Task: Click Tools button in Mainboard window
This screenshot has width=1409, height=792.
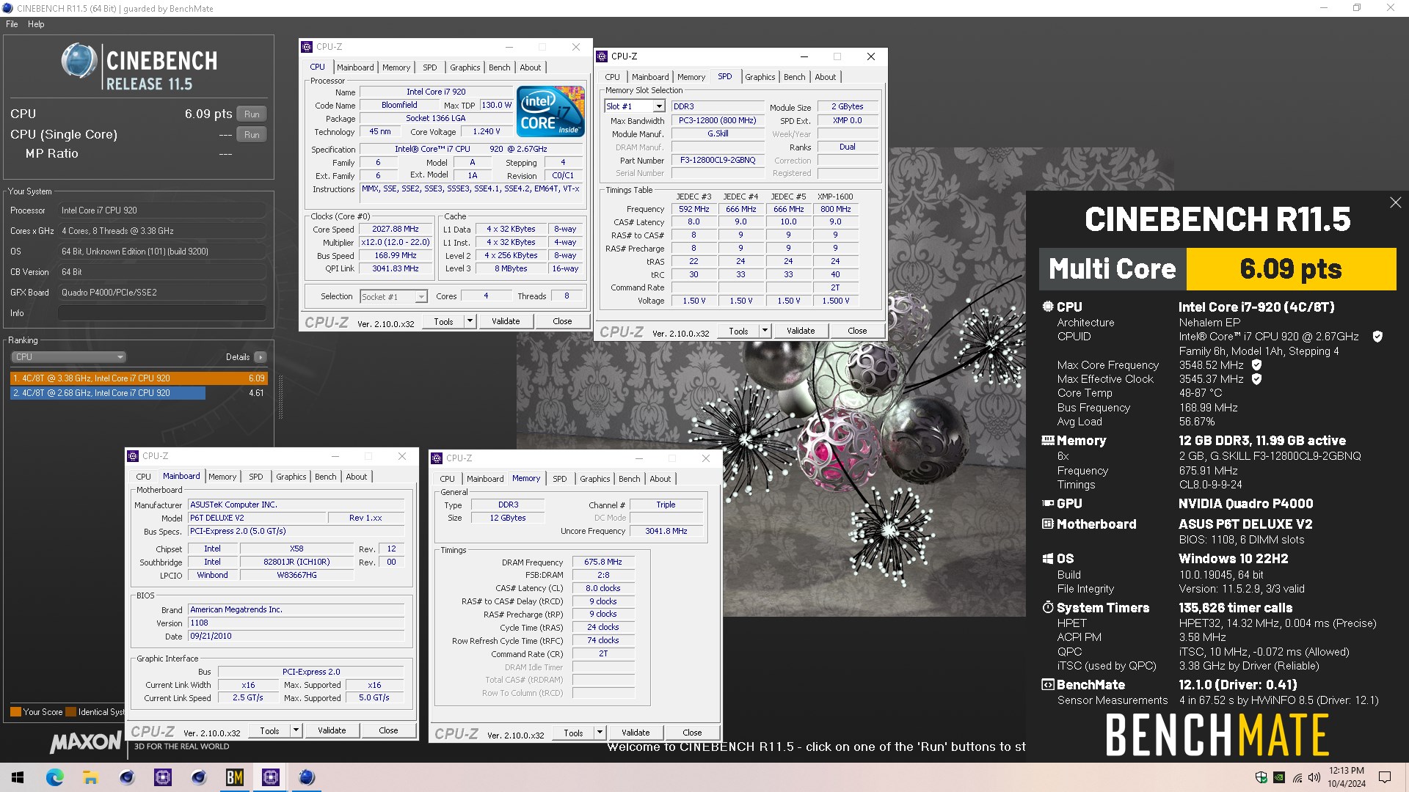Action: 269,730
